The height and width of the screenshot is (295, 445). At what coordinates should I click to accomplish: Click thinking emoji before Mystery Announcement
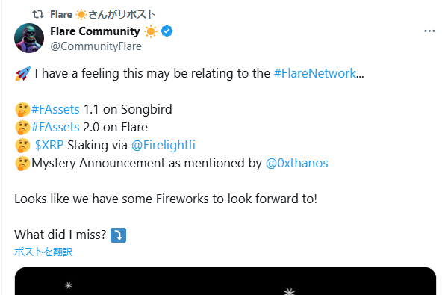tap(22, 164)
